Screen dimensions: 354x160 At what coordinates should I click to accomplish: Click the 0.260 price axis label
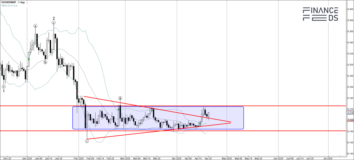(x=350, y=87)
